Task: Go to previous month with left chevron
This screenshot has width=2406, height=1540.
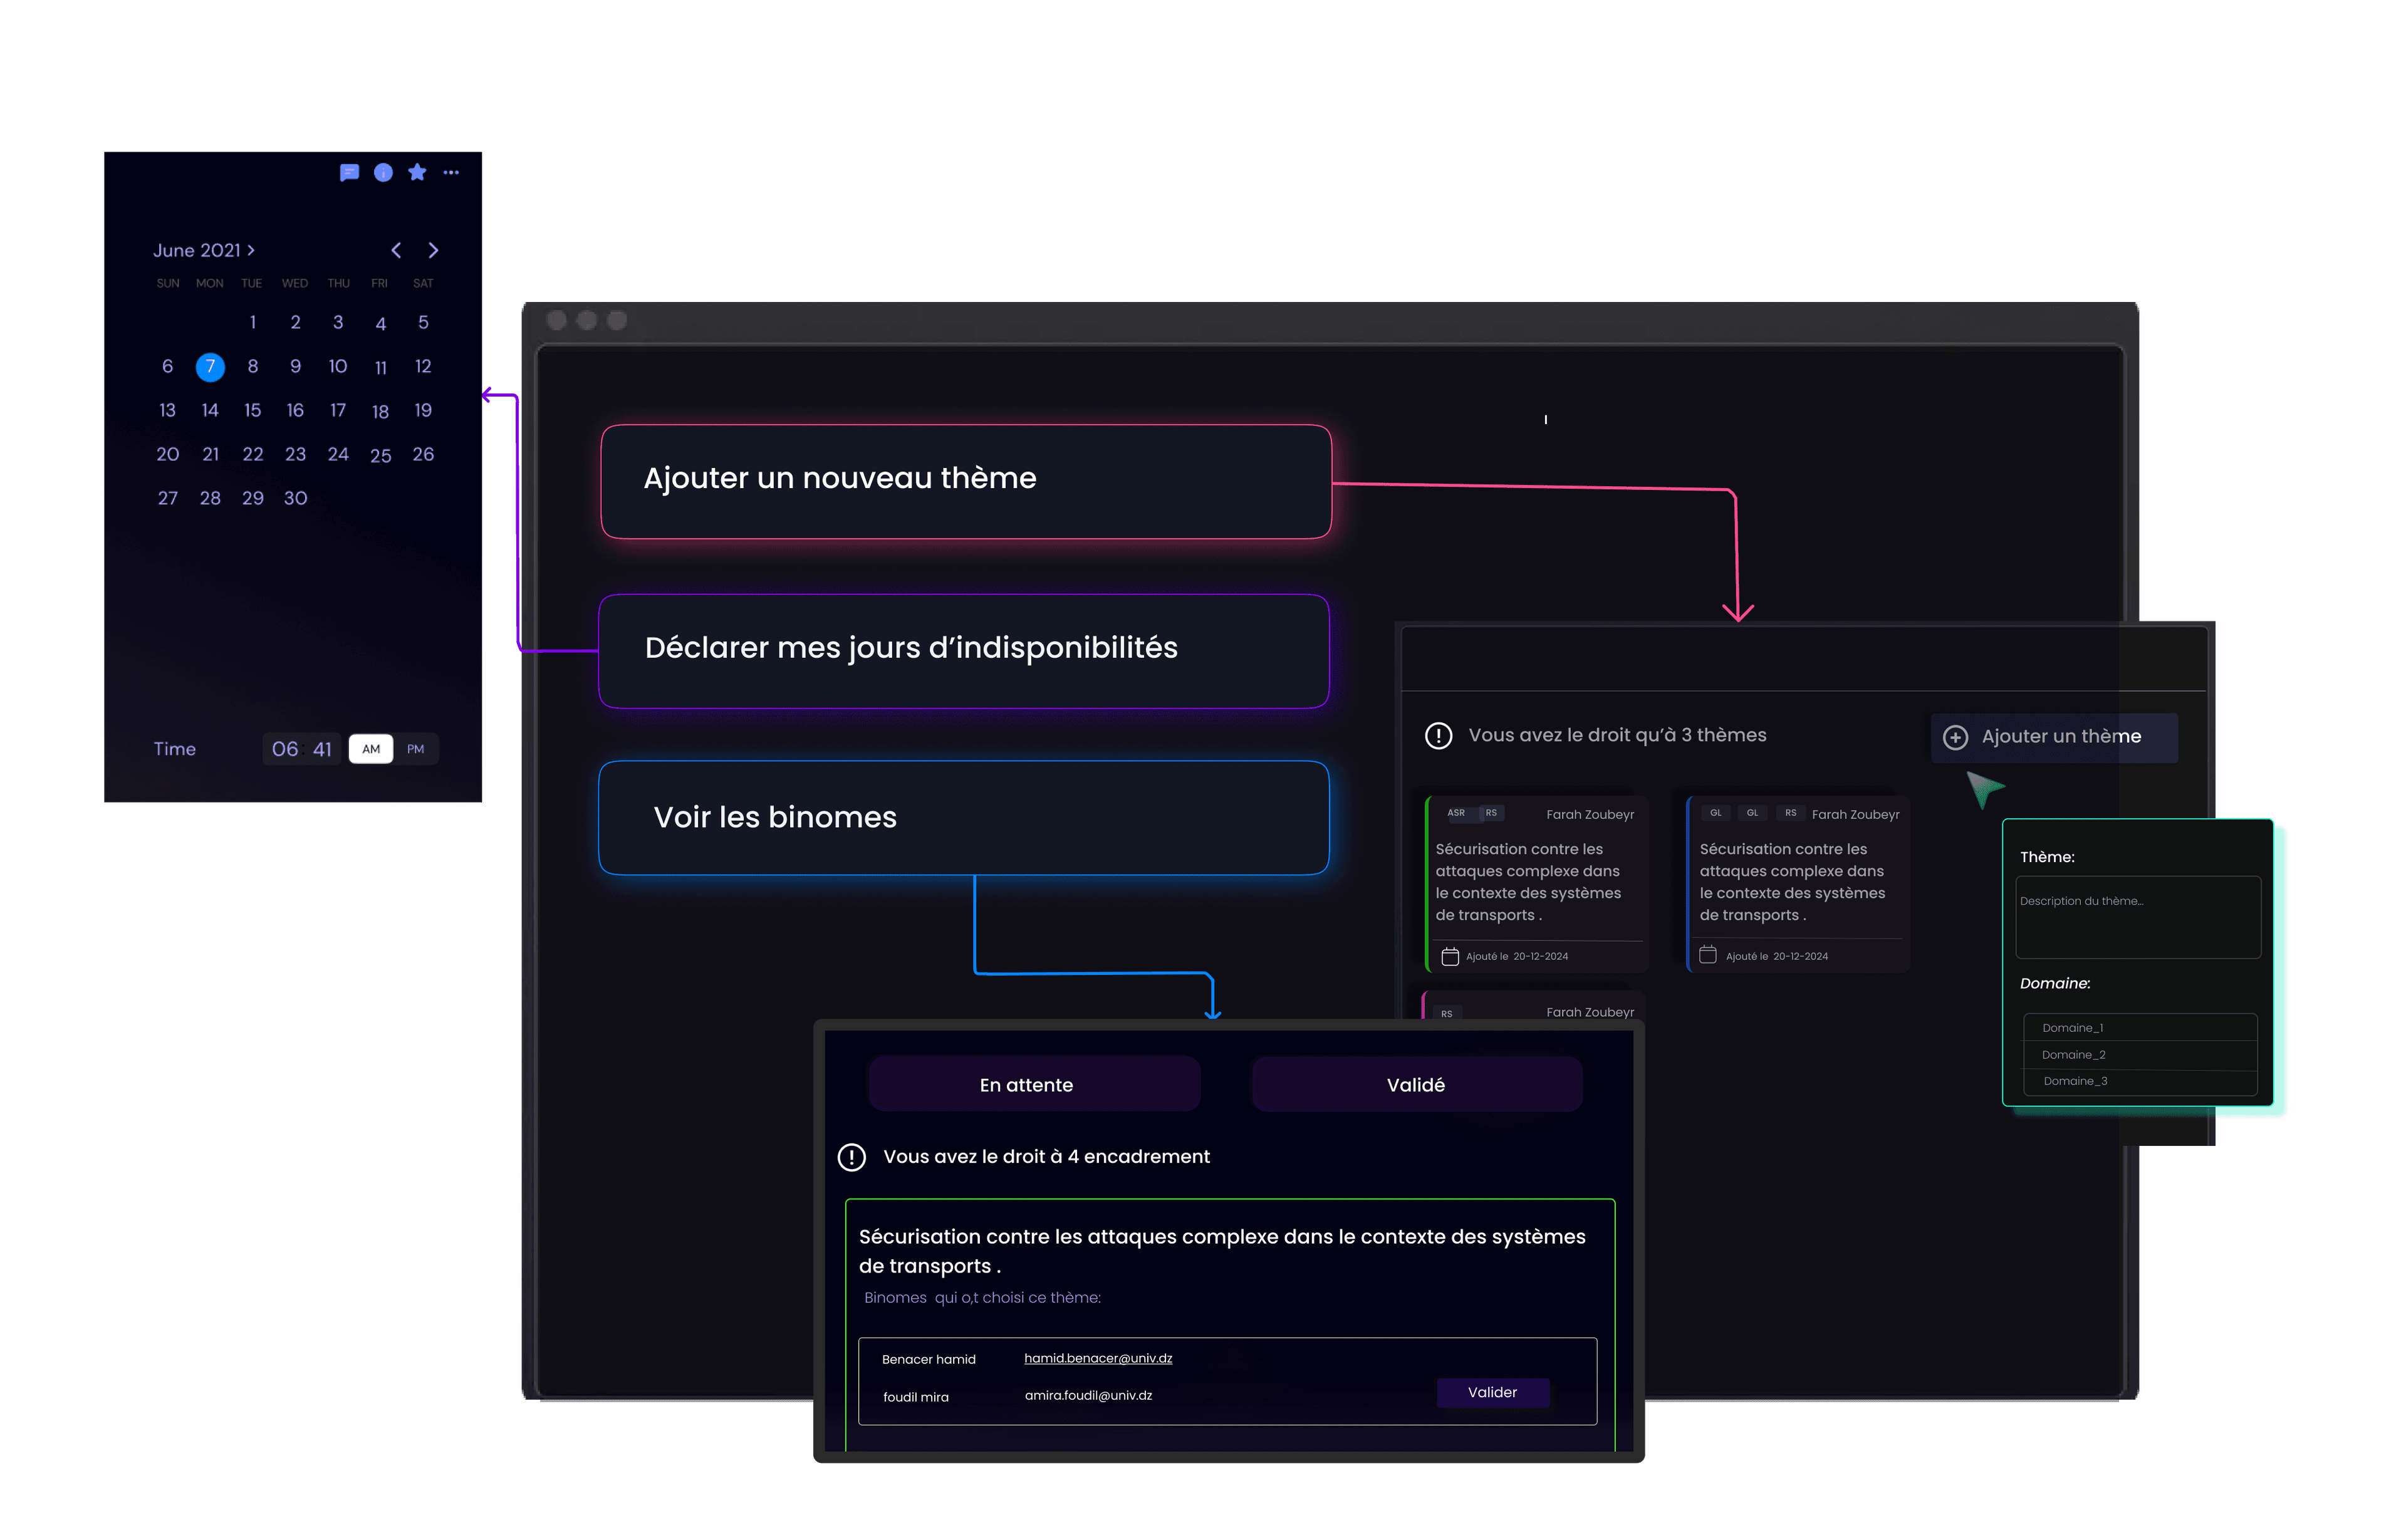Action: coord(396,250)
